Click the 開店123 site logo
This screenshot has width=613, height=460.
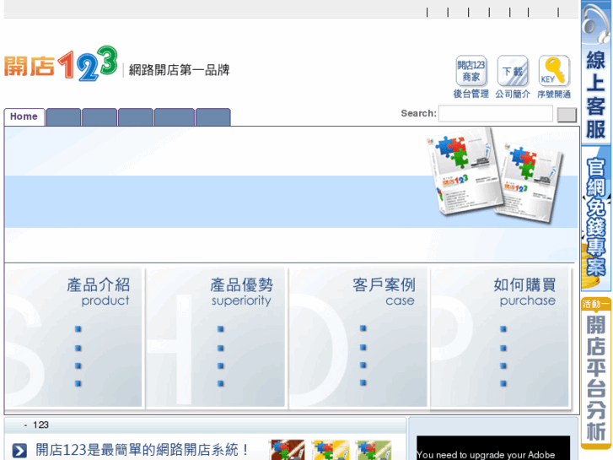click(61, 64)
